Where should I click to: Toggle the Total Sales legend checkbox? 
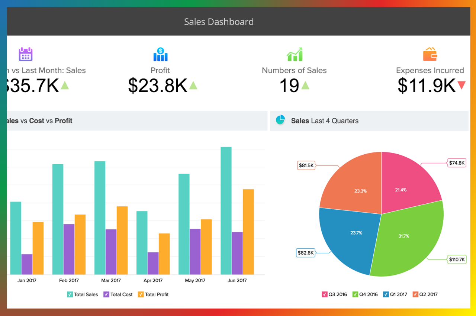(70, 294)
